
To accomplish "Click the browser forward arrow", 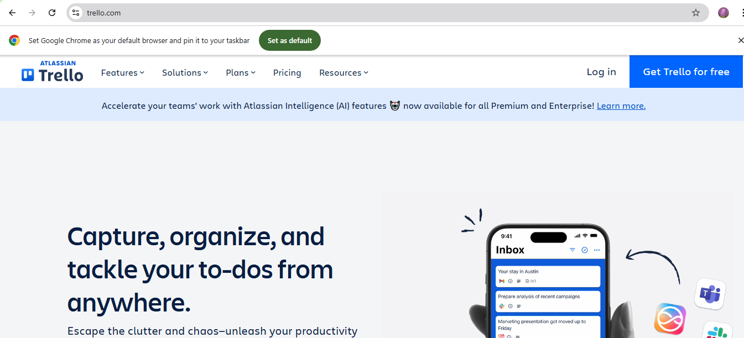I will click(32, 13).
